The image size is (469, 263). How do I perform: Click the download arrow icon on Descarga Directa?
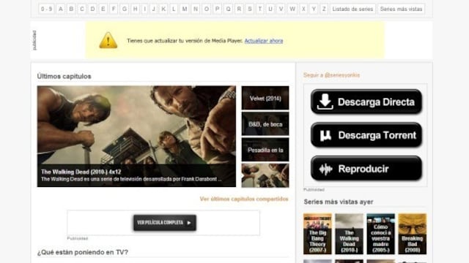[x=325, y=102]
